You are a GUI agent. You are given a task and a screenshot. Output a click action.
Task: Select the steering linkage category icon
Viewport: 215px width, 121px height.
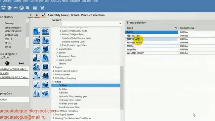37,76
